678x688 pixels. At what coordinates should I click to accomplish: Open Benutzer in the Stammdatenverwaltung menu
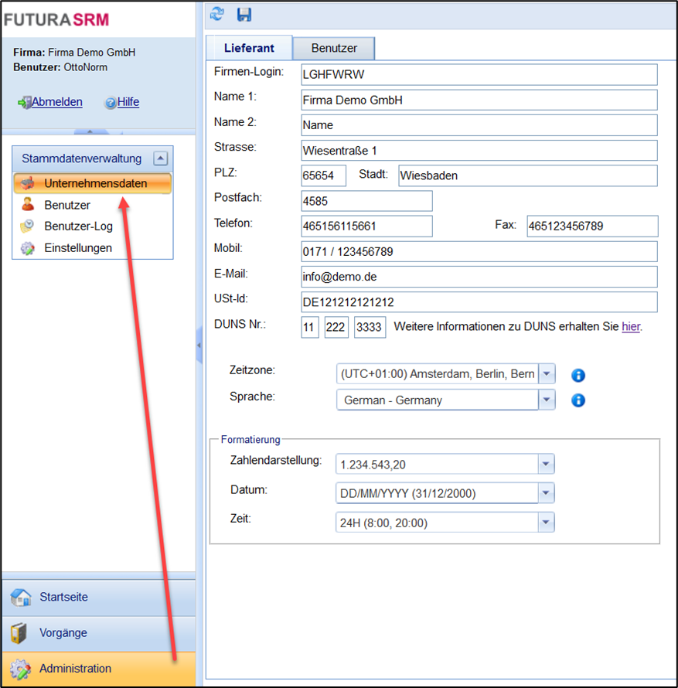[66, 205]
